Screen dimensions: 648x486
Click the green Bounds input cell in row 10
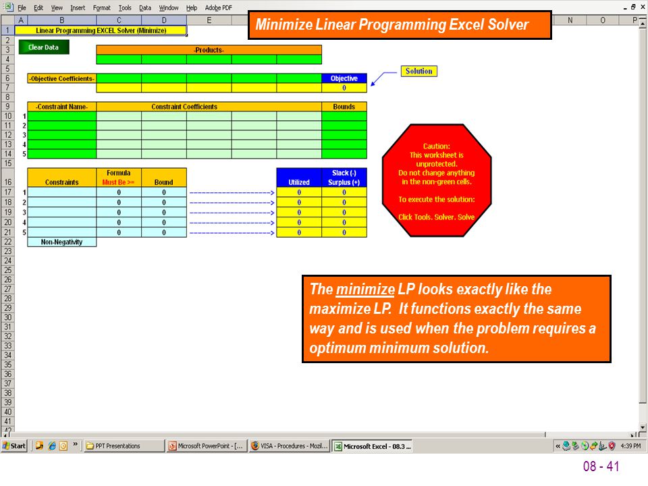pos(344,115)
